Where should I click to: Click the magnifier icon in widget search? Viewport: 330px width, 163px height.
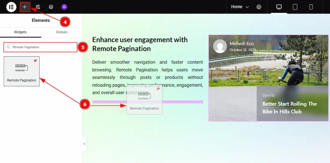coord(8,47)
